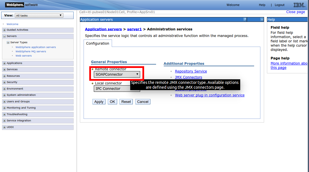Click the Local connector field label
The width and height of the screenshot is (309, 172).
click(x=108, y=83)
